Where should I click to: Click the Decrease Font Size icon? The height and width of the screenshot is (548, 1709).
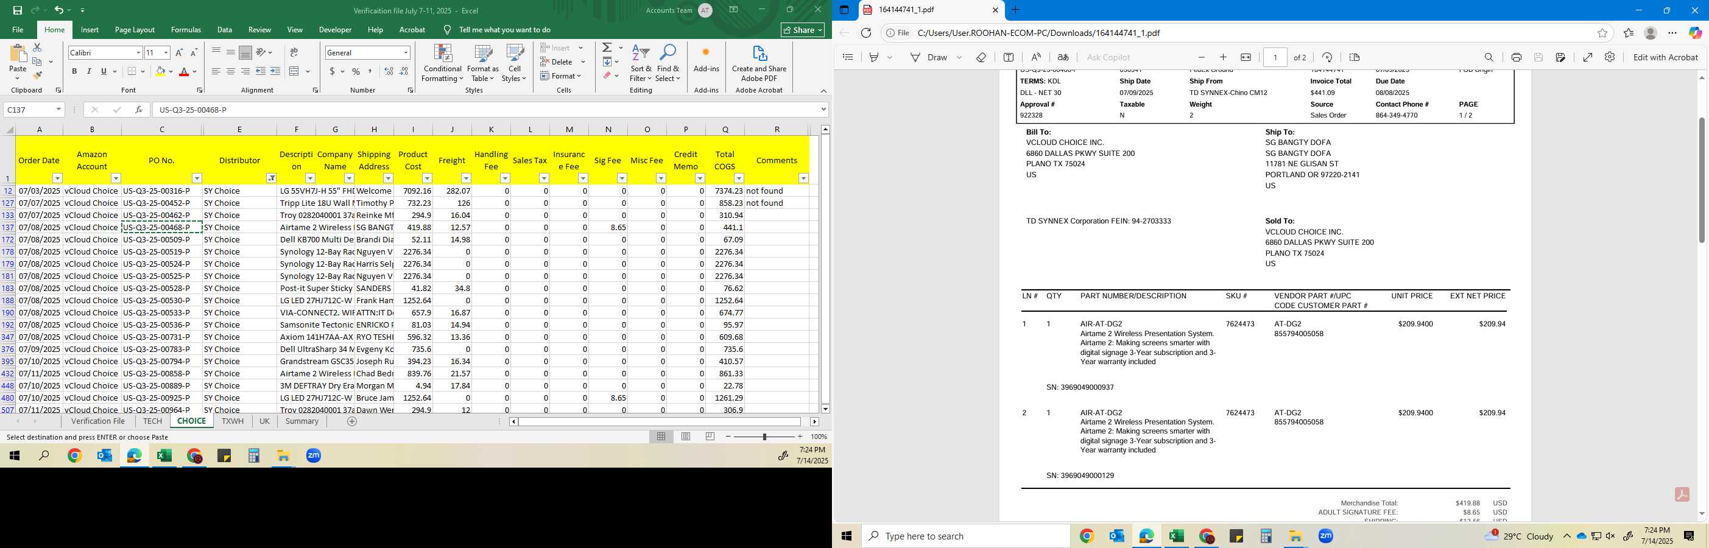[x=194, y=52]
